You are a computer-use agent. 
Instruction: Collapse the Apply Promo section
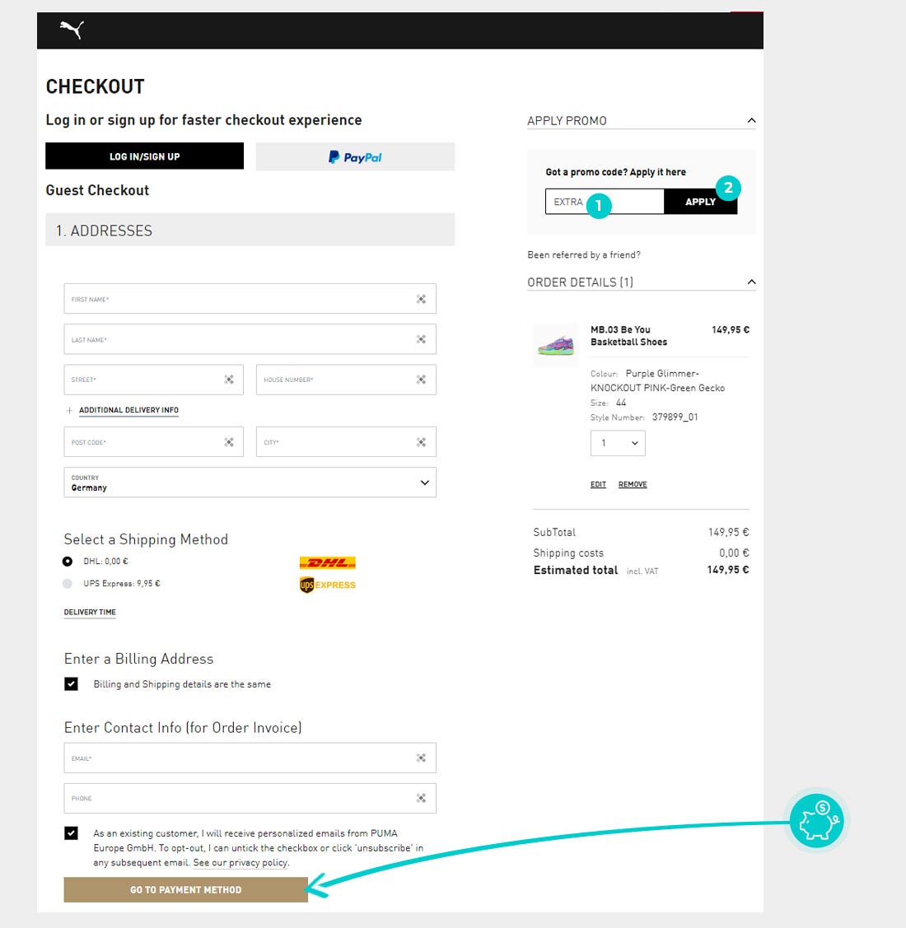tap(751, 121)
